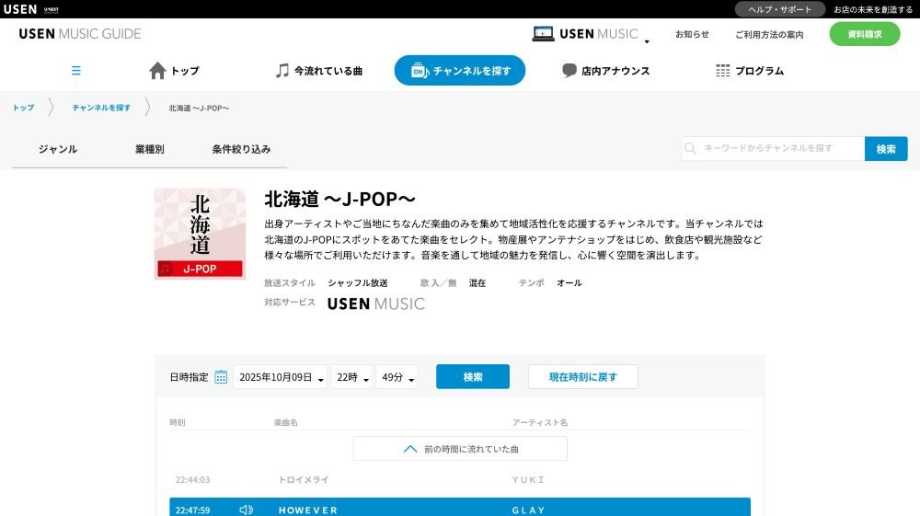Image resolution: width=920 pixels, height=516 pixels.
Task: Select the 条件絞り込み tab
Action: click(x=241, y=149)
